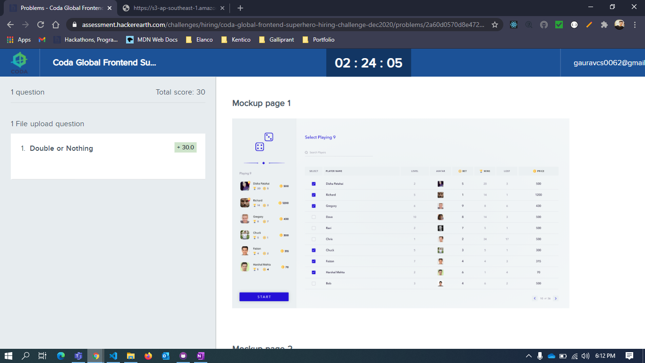The image size is (645, 363).
Task: Open the React Developer Tools extension
Action: tap(514, 25)
